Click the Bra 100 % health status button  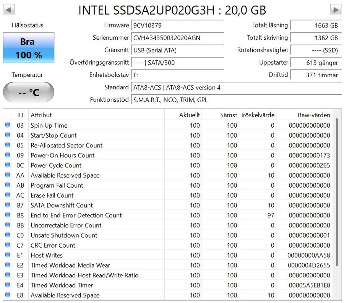28,48
